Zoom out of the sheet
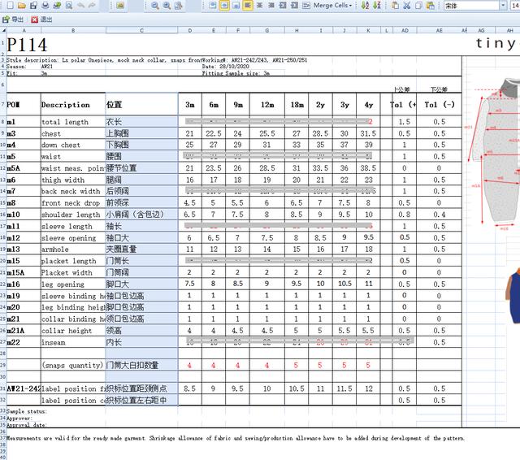The image size is (520, 460). pos(155,6)
